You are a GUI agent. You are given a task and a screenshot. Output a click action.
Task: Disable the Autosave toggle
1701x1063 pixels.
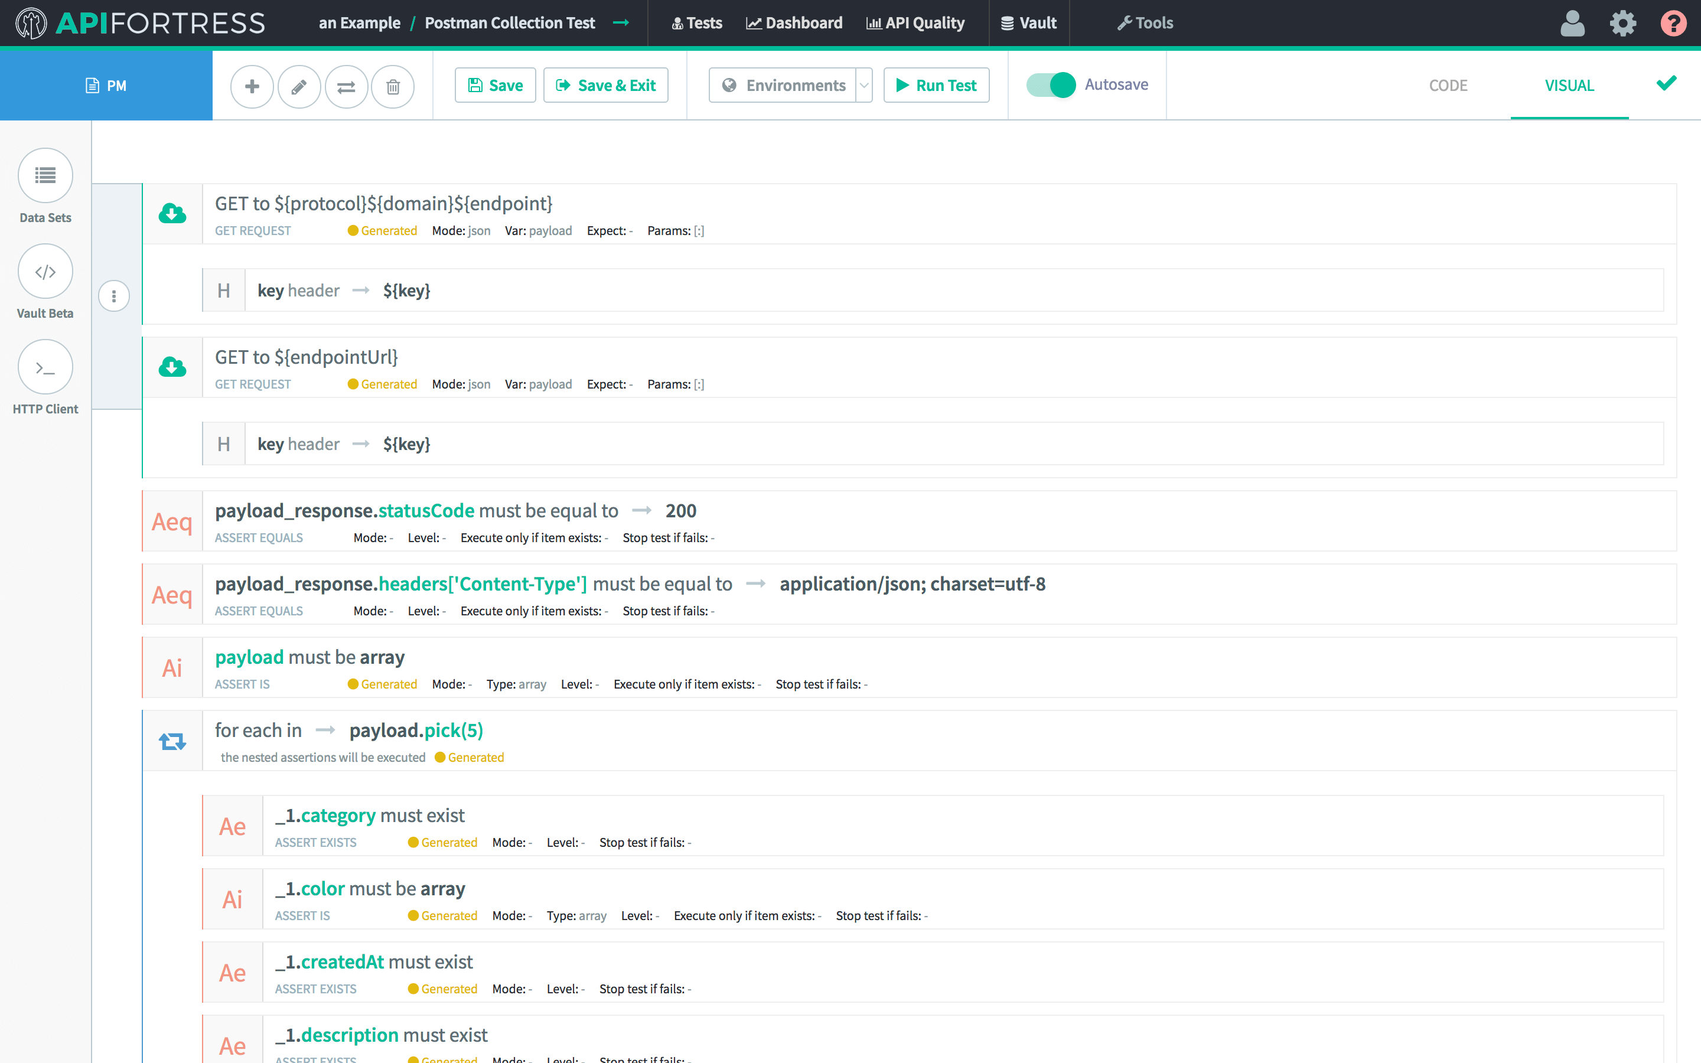coord(1050,85)
